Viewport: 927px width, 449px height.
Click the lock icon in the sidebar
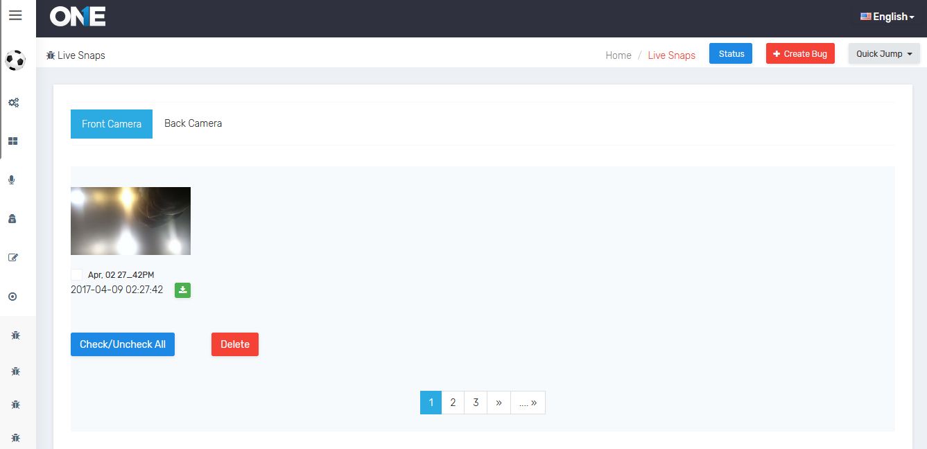point(12,219)
